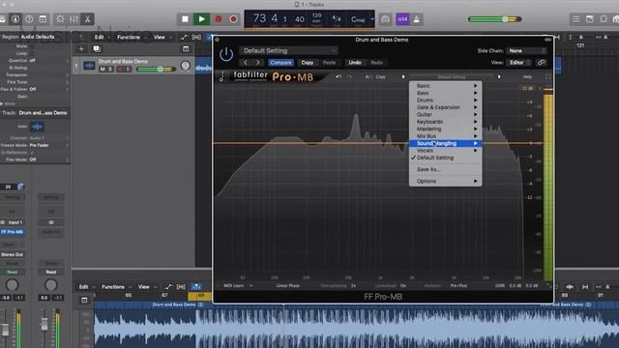Click the duplicate track icon
This screenshot has width=619, height=348.
pyautogui.click(x=97, y=49)
